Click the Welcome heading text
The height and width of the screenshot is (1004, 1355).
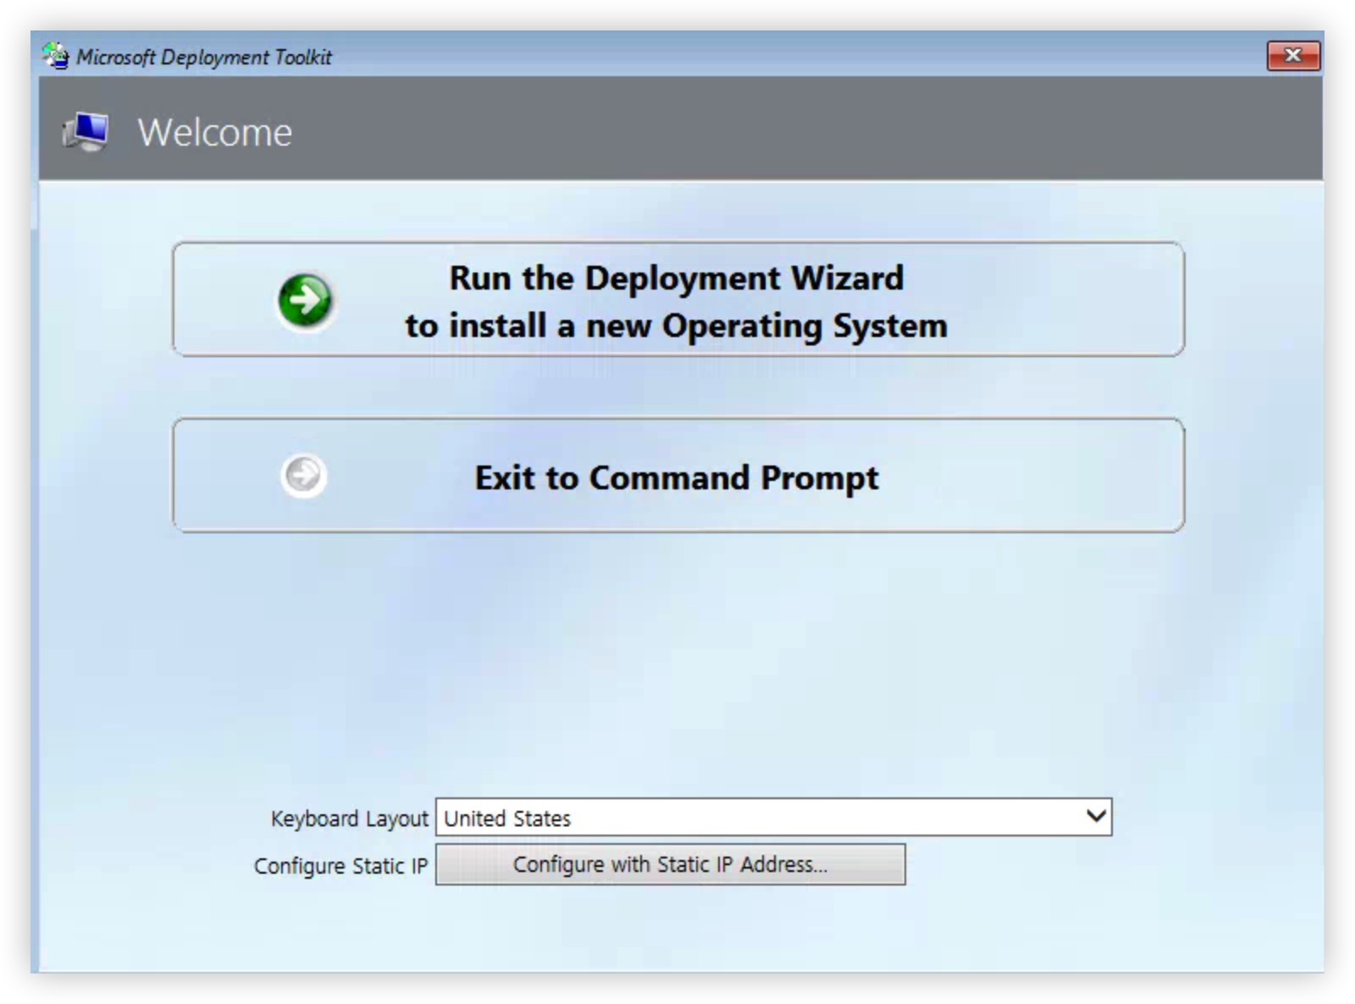click(215, 132)
